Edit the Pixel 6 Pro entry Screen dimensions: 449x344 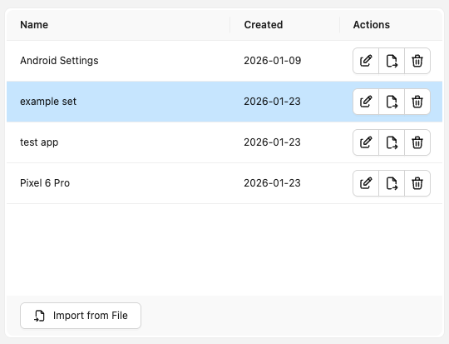point(366,183)
